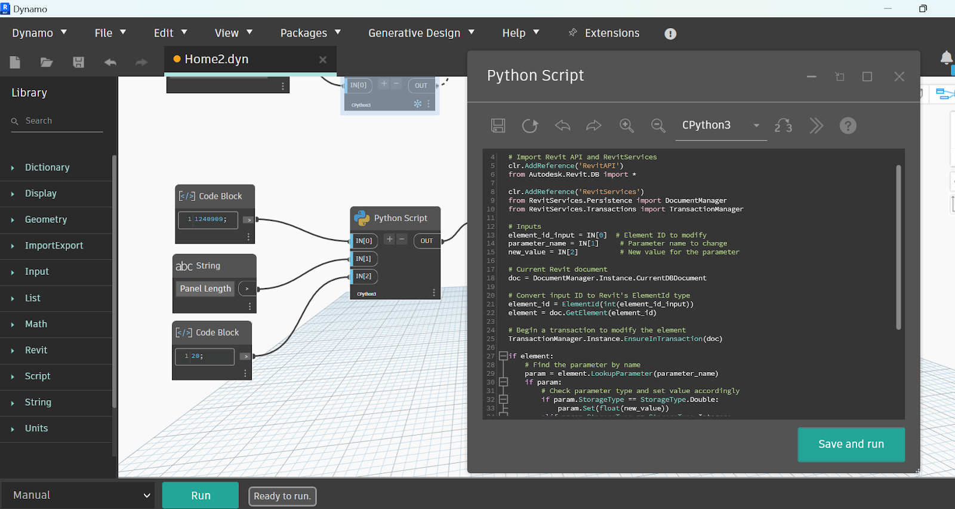Open the File menu
This screenshot has height=509, width=955.
110,33
